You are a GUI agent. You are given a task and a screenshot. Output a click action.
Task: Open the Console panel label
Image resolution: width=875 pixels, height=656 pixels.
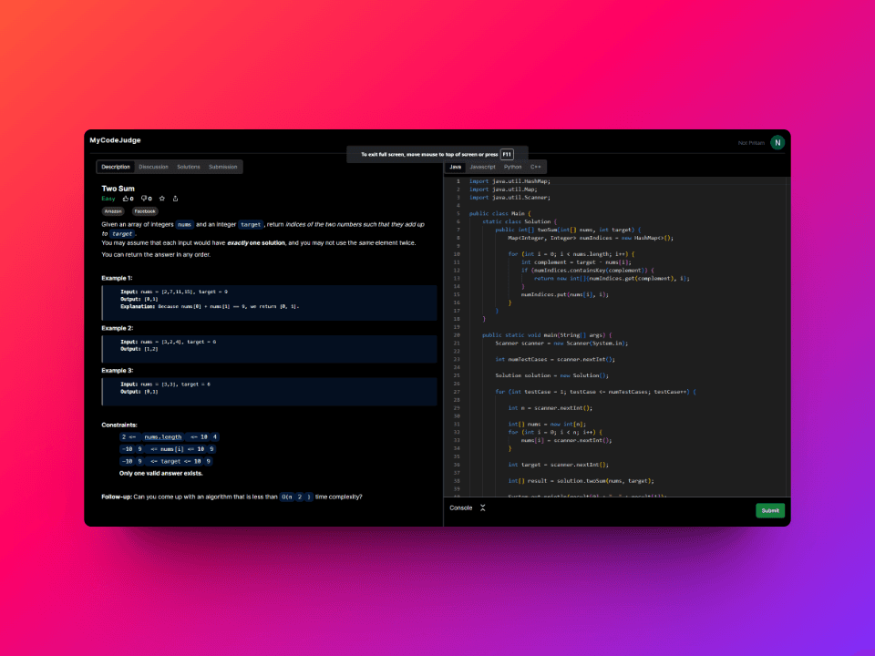[x=460, y=507]
